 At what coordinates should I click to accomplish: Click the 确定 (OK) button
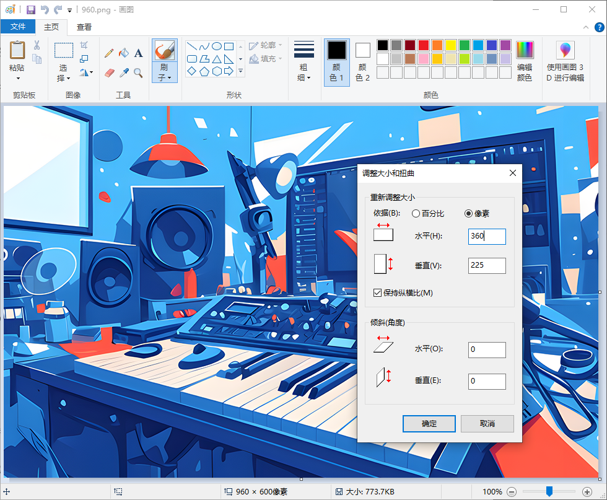pos(429,424)
